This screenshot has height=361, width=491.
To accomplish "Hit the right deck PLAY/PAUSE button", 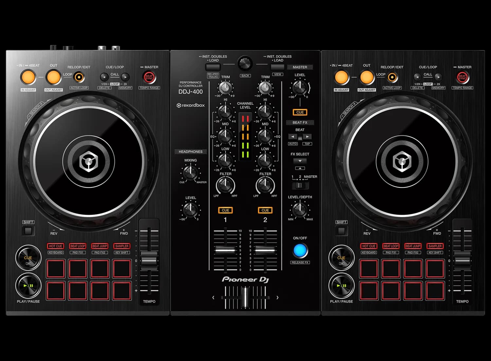I will 341,286.
